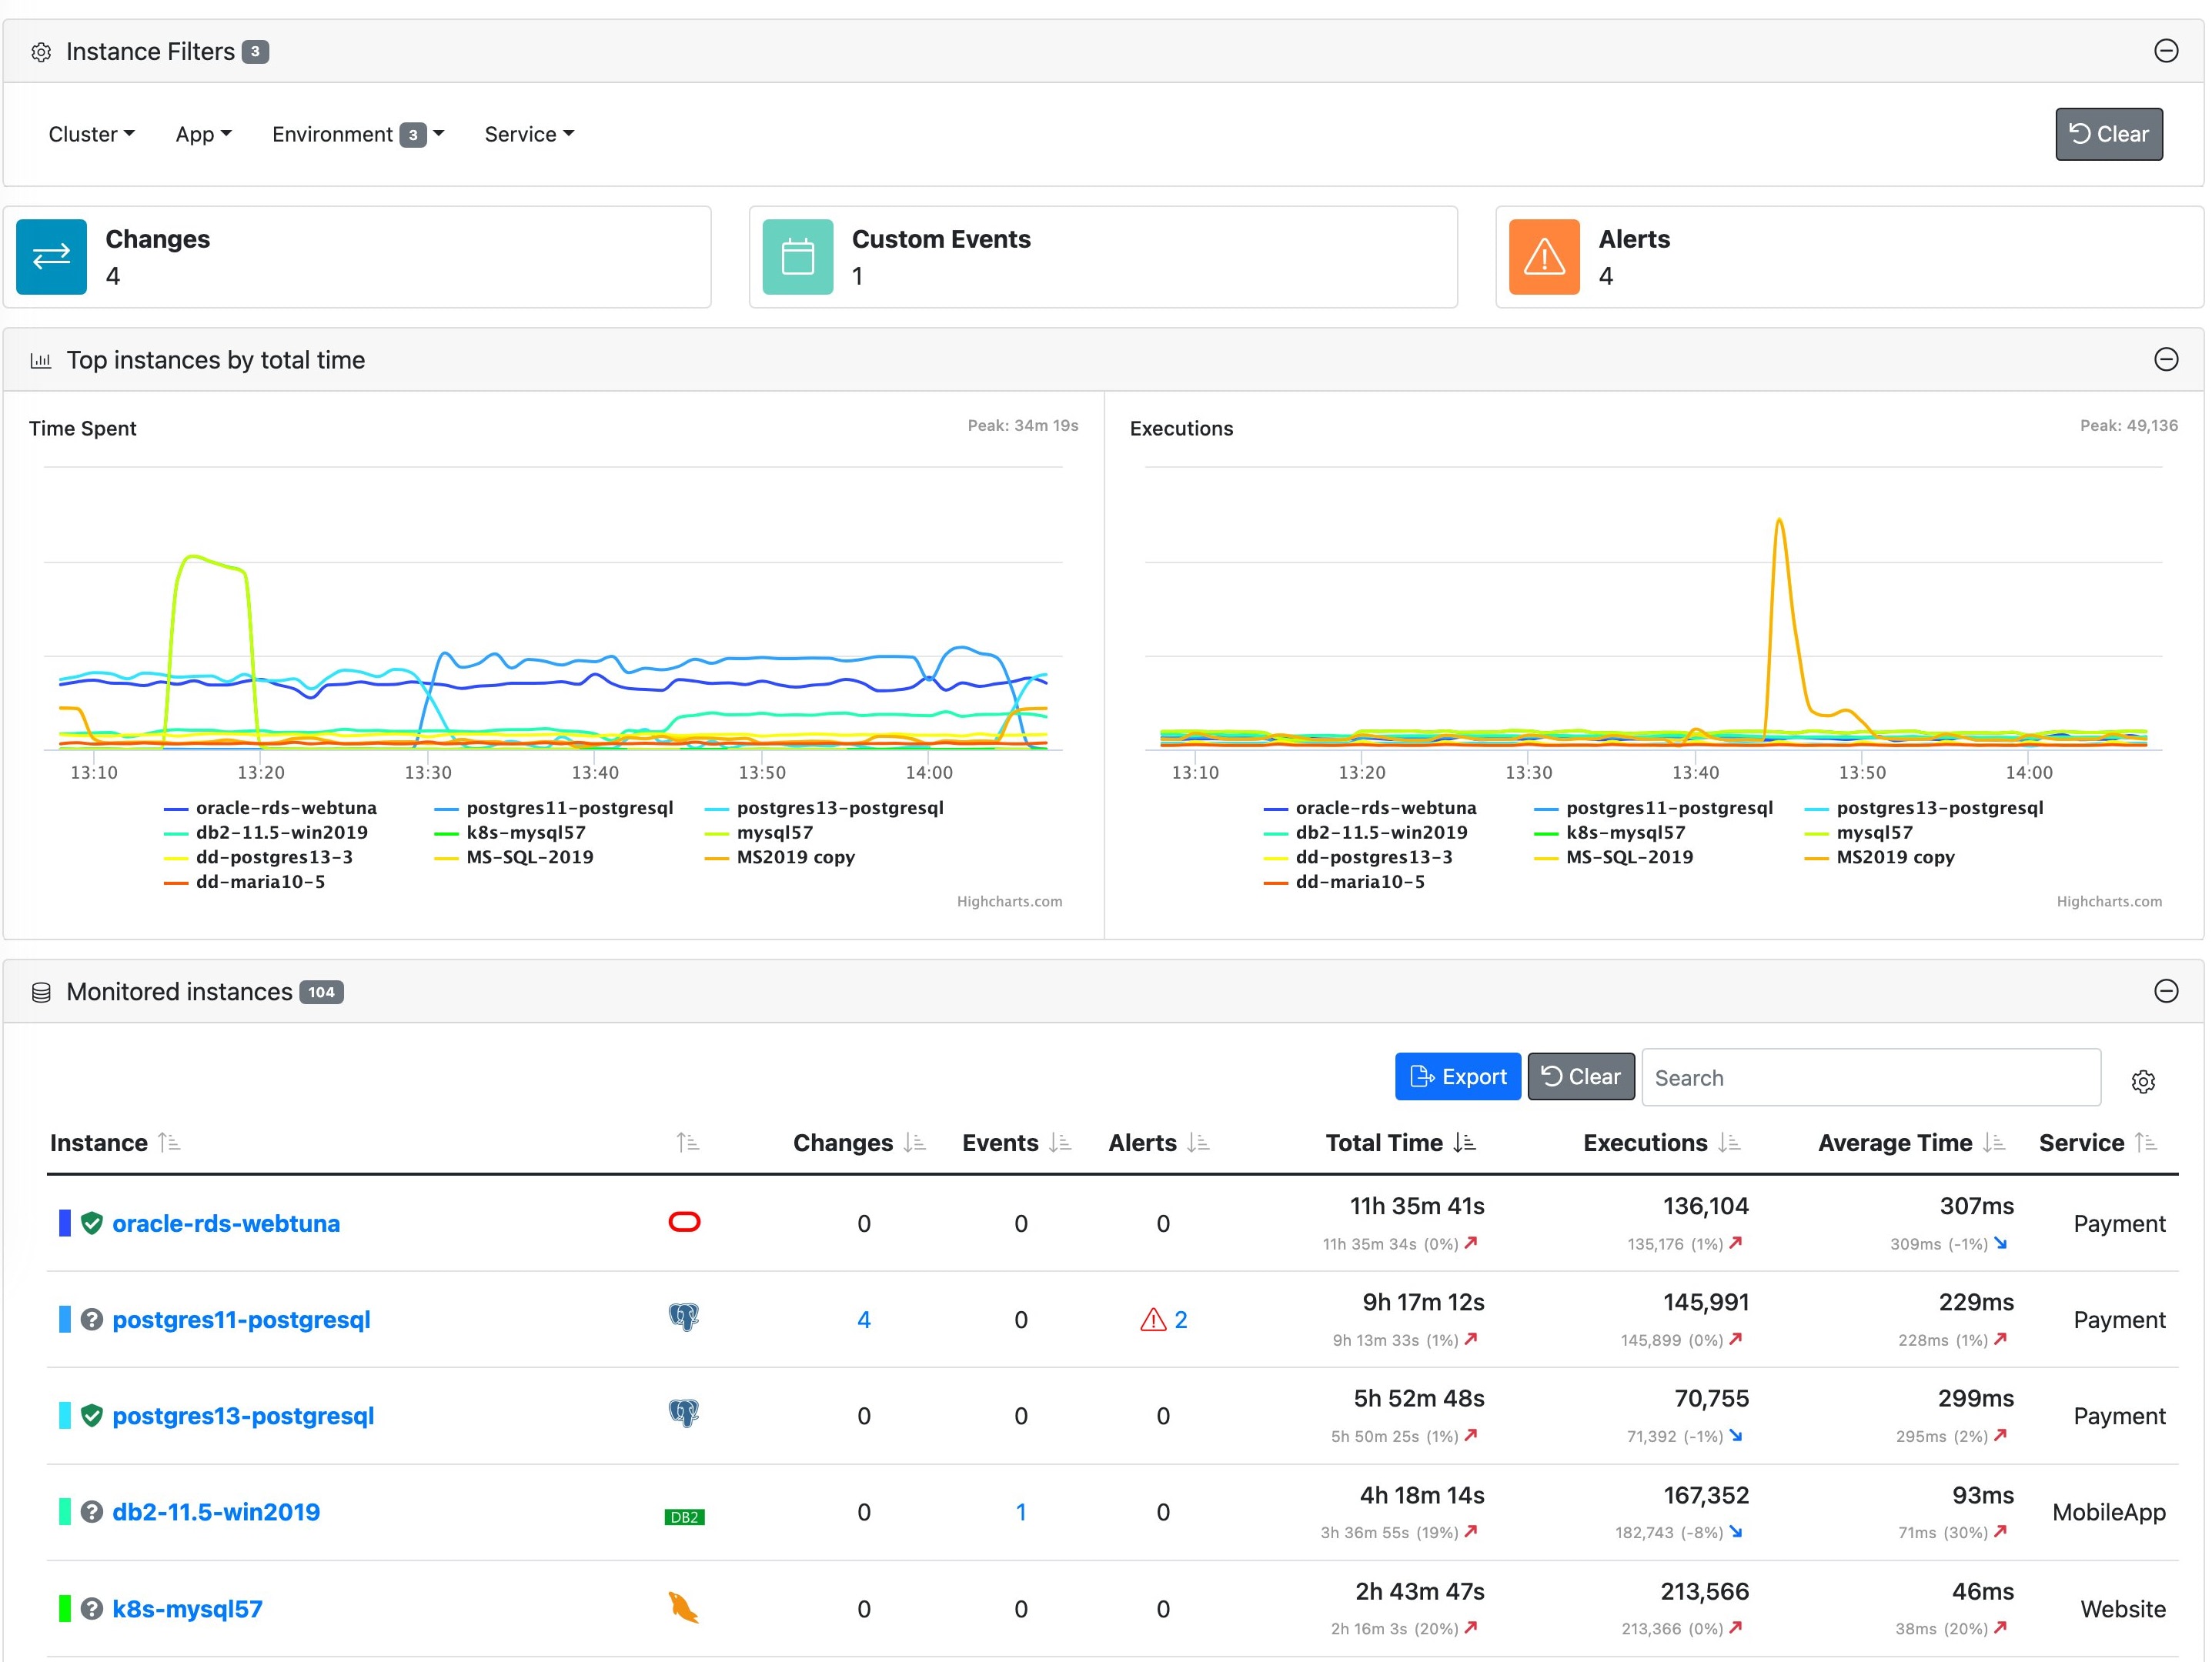Click the MySQL dolphin icon for k8s-mysql57
The height and width of the screenshot is (1662, 2212).
coord(684,1609)
